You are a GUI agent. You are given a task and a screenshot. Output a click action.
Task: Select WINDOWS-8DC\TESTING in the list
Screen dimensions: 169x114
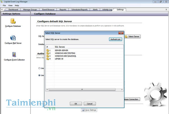pyautogui.click(x=65, y=53)
